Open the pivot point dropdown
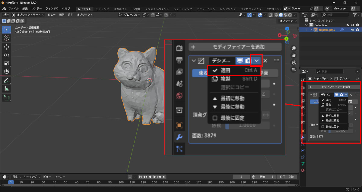Image resolution: width=362 pixels, height=192 pixels. (146, 15)
